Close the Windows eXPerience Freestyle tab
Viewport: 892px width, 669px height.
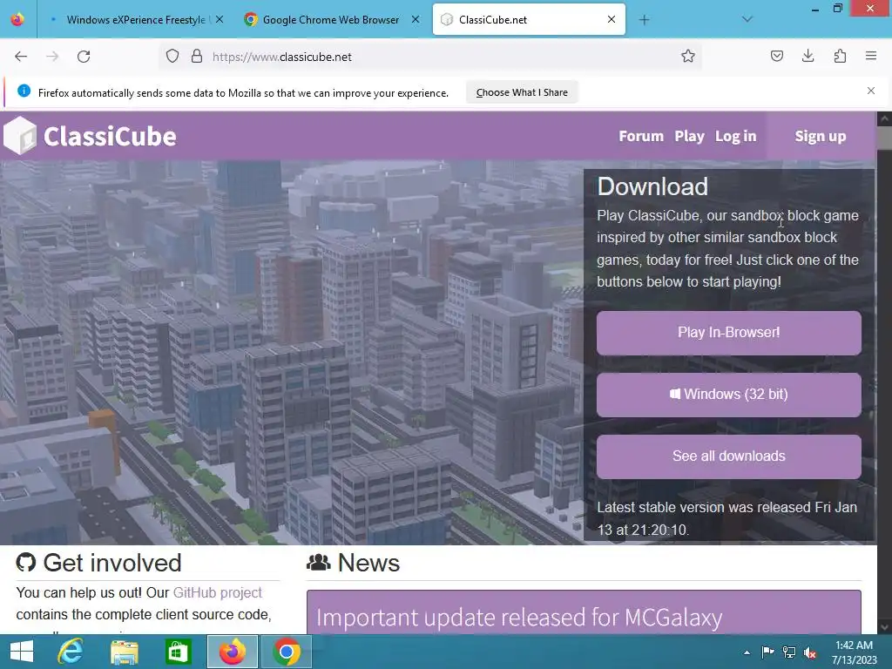220,19
